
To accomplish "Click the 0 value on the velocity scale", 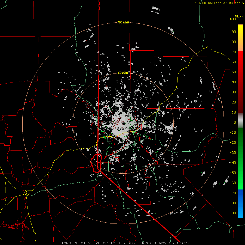I will click(235, 122).
